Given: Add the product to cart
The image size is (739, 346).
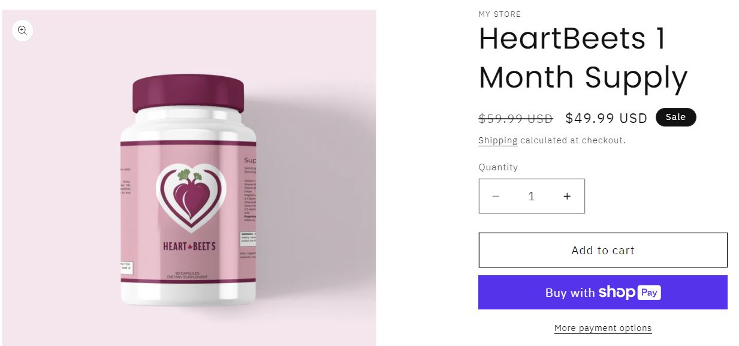Looking at the screenshot, I should pos(603,250).
